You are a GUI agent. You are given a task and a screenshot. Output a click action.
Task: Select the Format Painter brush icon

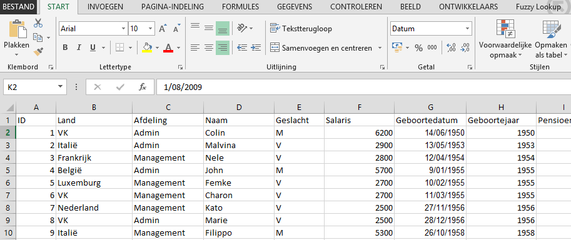pos(38,52)
